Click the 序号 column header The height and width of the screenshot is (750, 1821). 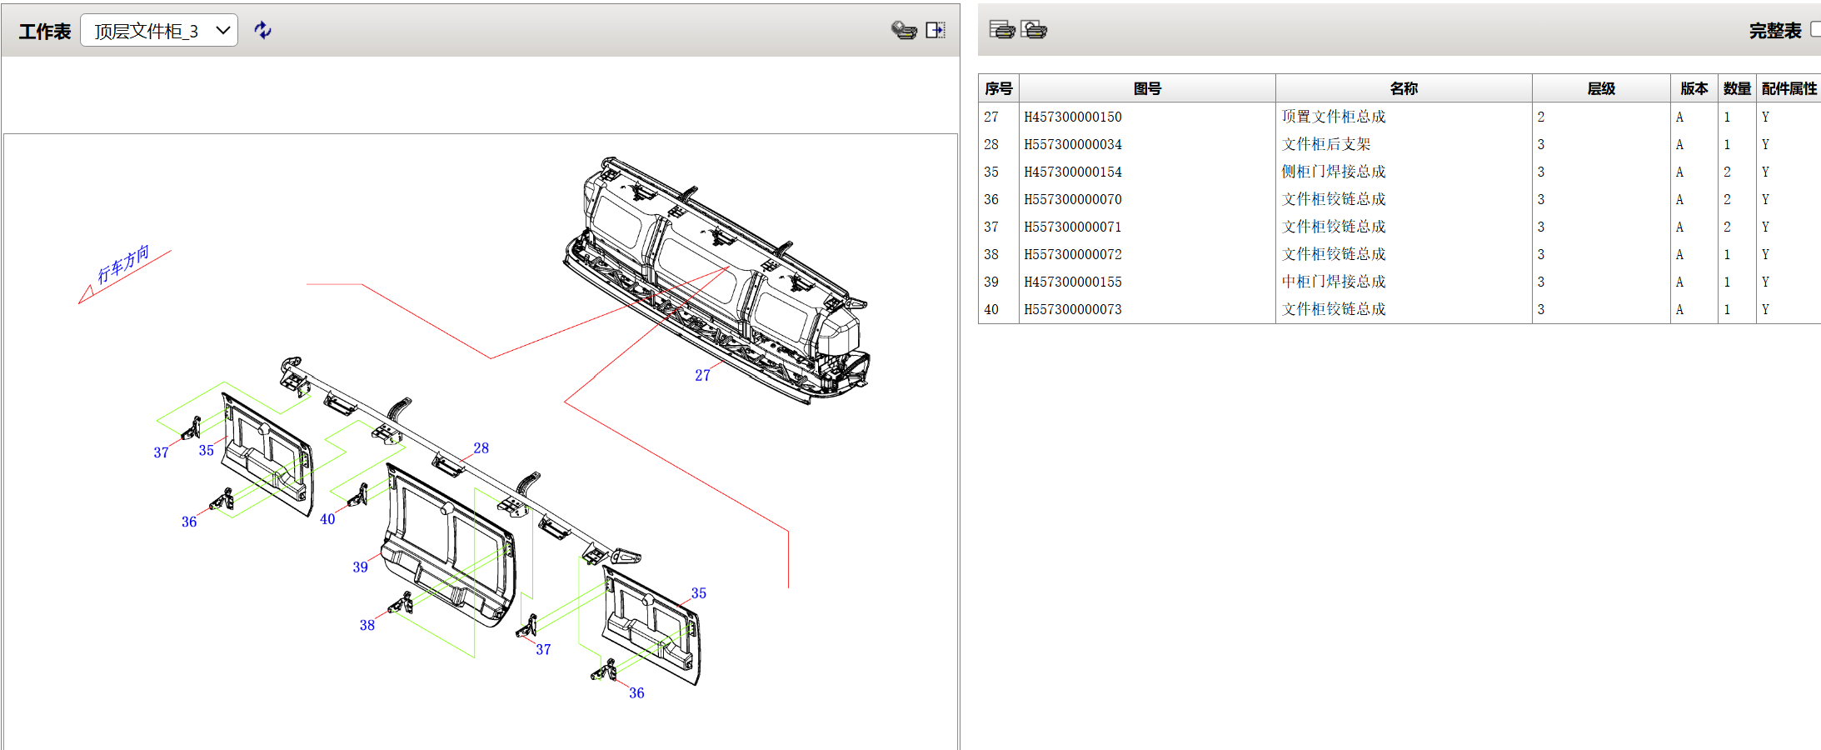998,88
